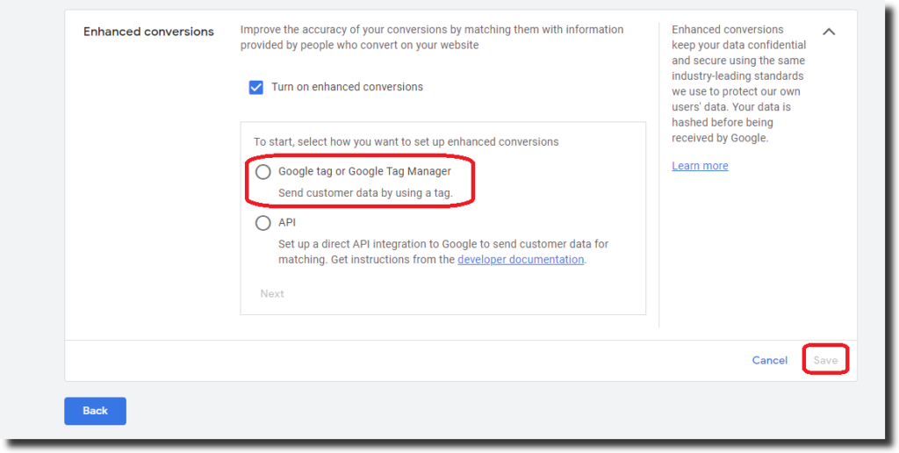899x453 pixels.
Task: Select Google tag or Google Tag Manager radio
Action: 263,172
